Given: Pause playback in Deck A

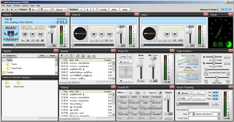Looking at the screenshot, I should [x=25, y=34].
